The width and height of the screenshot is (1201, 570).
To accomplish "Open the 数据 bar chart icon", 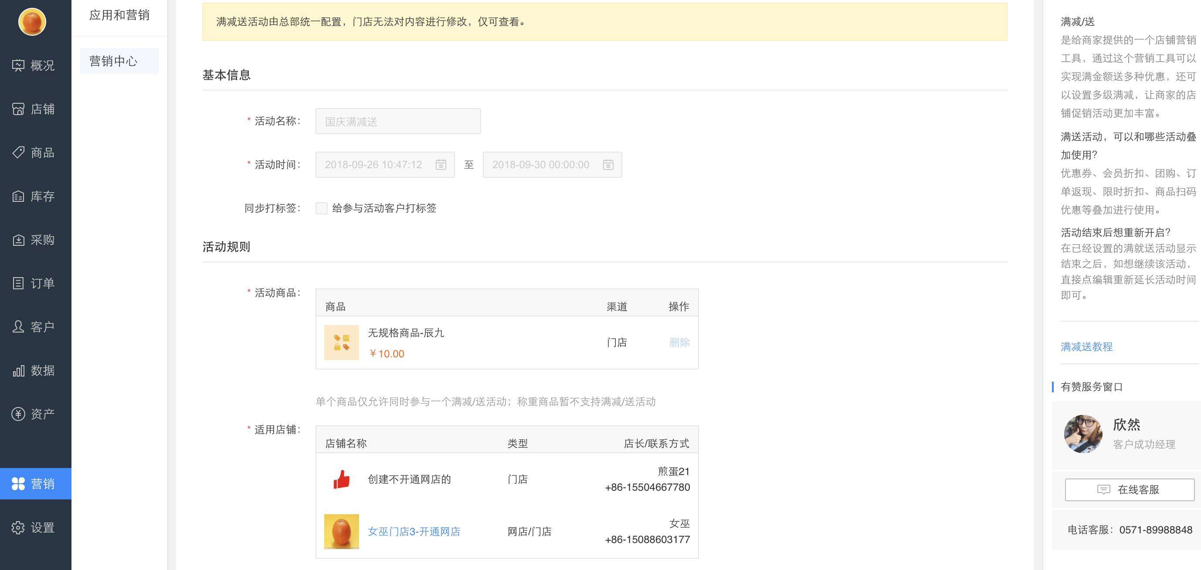I will click(18, 370).
